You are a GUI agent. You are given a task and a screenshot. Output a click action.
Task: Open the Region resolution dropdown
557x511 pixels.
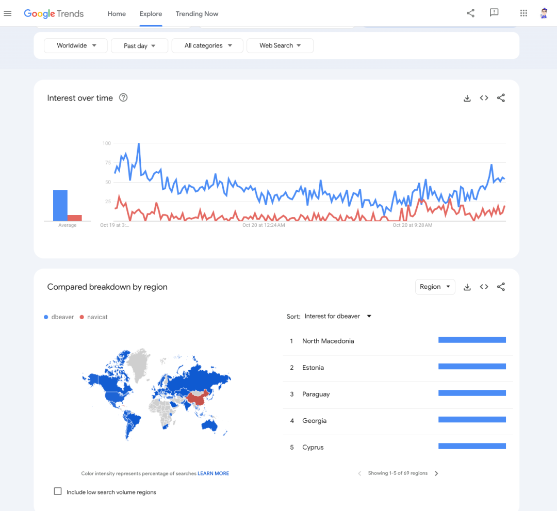pyautogui.click(x=435, y=287)
